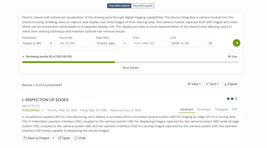Switch to Free form search mode
The height and width of the screenshot is (148, 267).
(119, 6)
